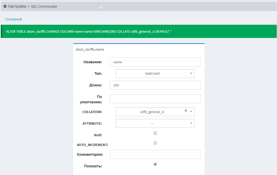The width and height of the screenshot is (277, 175).
Task: Click the Показать label text
Action: (93, 166)
